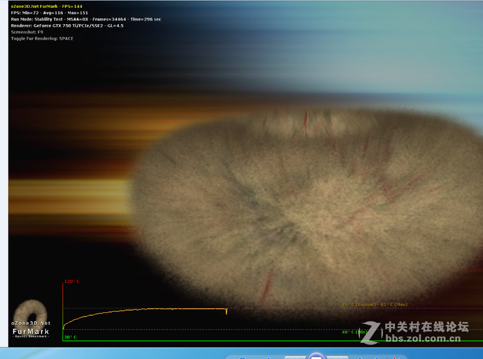
Task: Click the 'Min=72' FPS value
Action: click(31, 13)
